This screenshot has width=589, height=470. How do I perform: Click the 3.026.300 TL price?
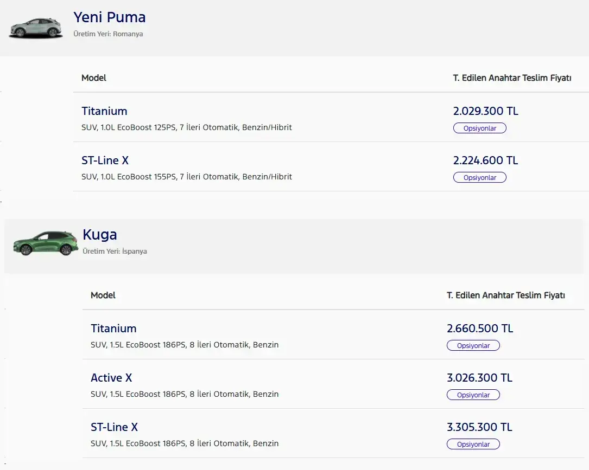480,378
